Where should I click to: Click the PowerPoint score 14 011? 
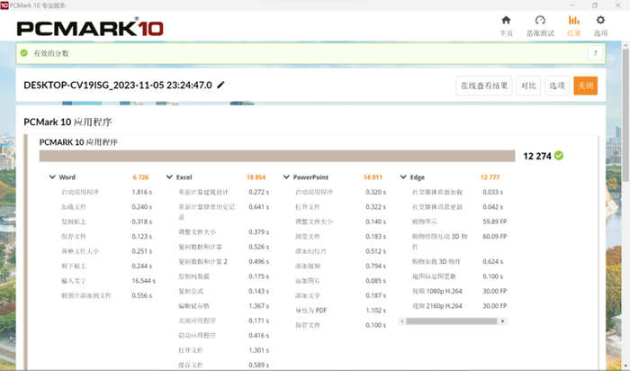[373, 177]
